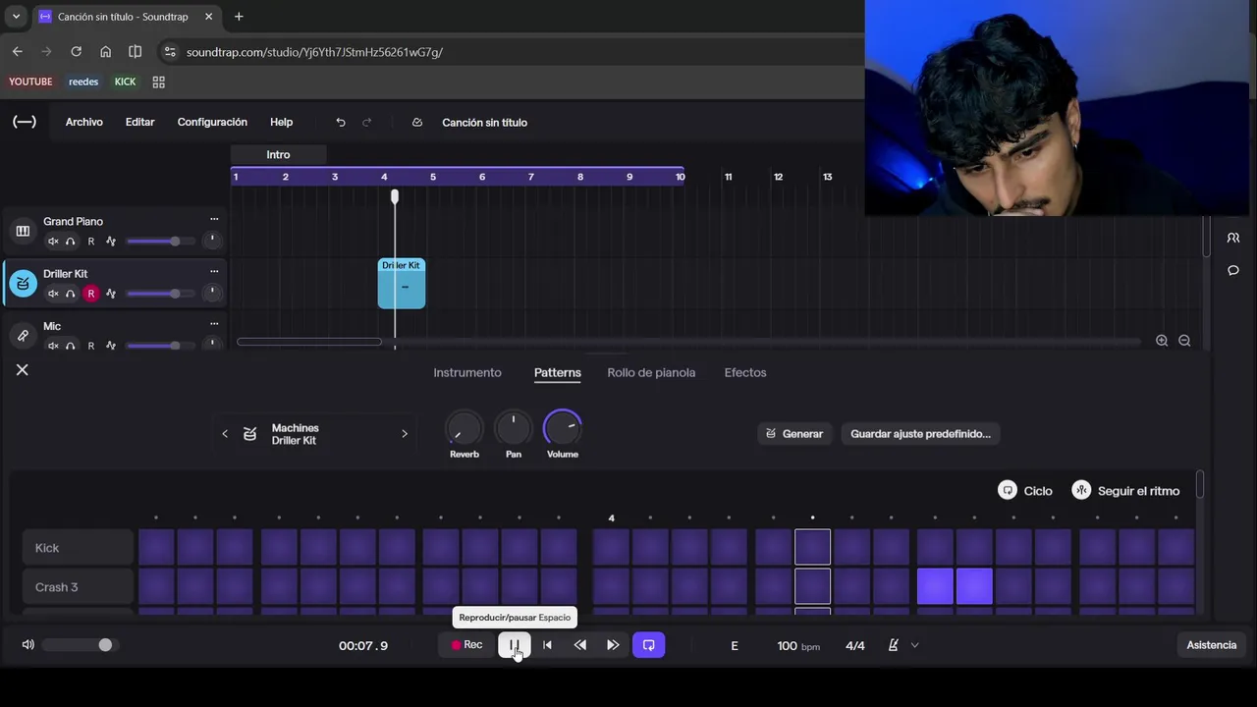This screenshot has width=1257, height=707.
Task: Toggle Seguir el ritmo option
Action: pos(1125,490)
